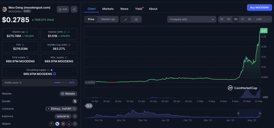The image size is (274, 128).
Task: Open Volume (24h) details arrow
Action: tap(68, 32)
